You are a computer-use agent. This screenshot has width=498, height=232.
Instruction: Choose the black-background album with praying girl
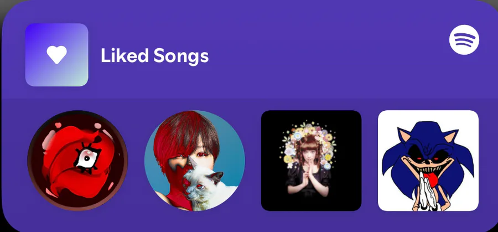tap(311, 161)
